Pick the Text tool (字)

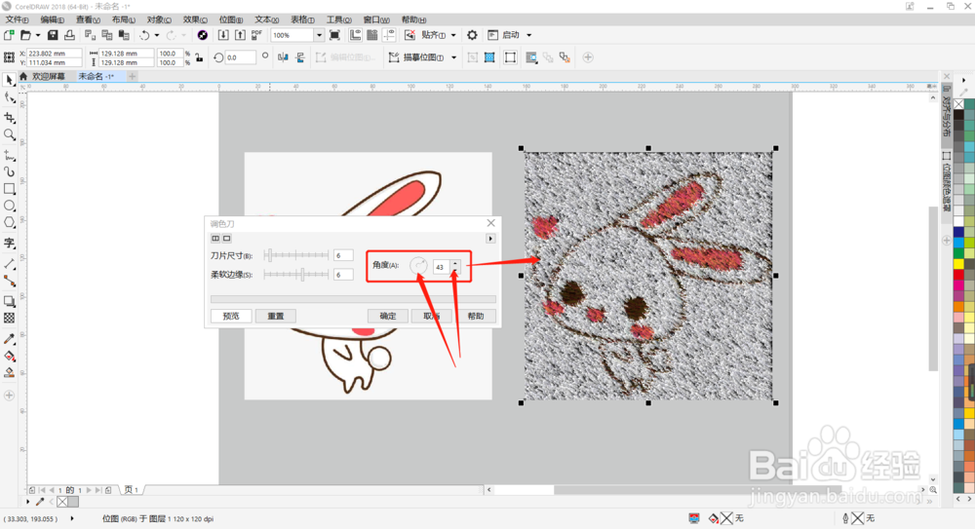[9, 244]
